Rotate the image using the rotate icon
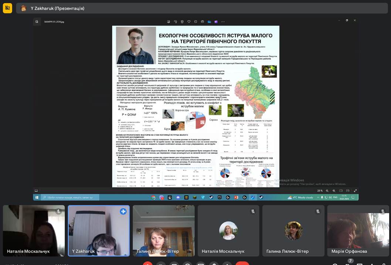 click(176, 21)
